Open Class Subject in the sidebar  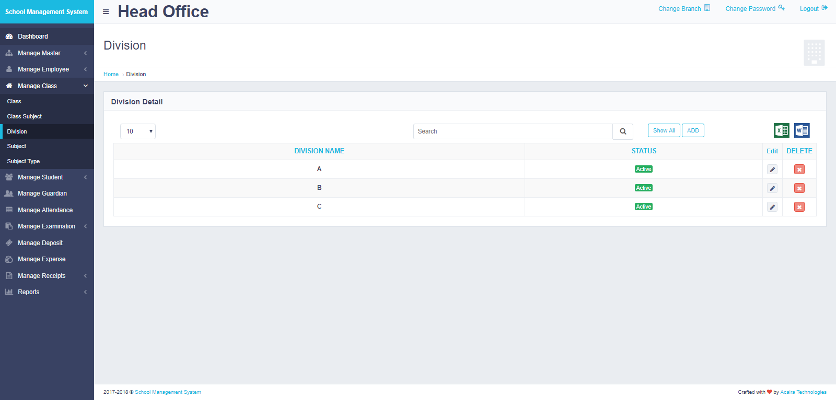point(25,117)
